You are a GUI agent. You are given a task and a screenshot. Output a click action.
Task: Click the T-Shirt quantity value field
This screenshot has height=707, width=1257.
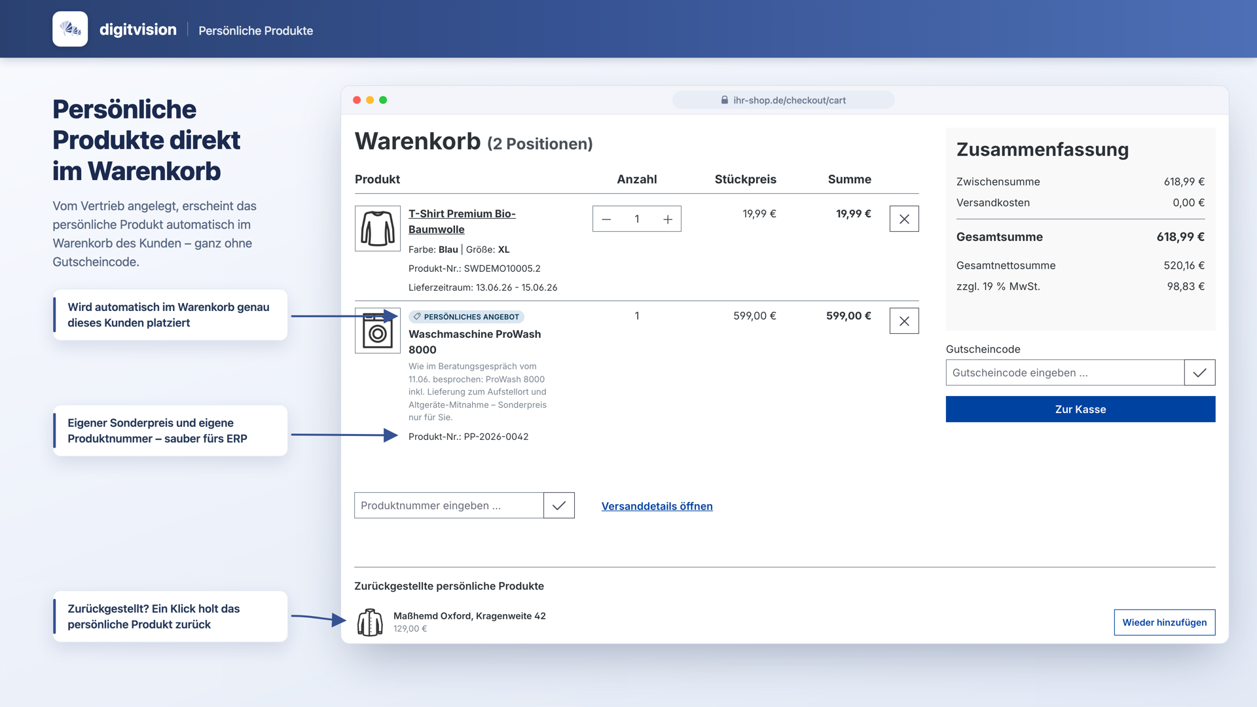click(637, 219)
